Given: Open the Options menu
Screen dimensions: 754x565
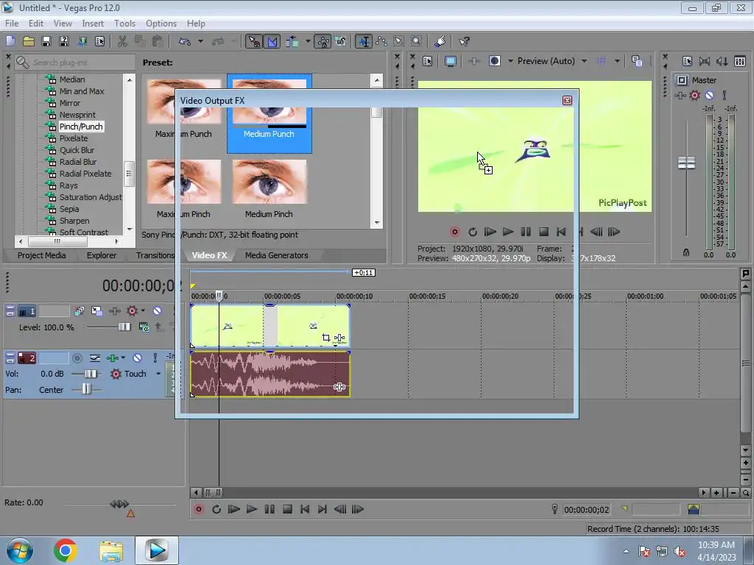Looking at the screenshot, I should (161, 23).
